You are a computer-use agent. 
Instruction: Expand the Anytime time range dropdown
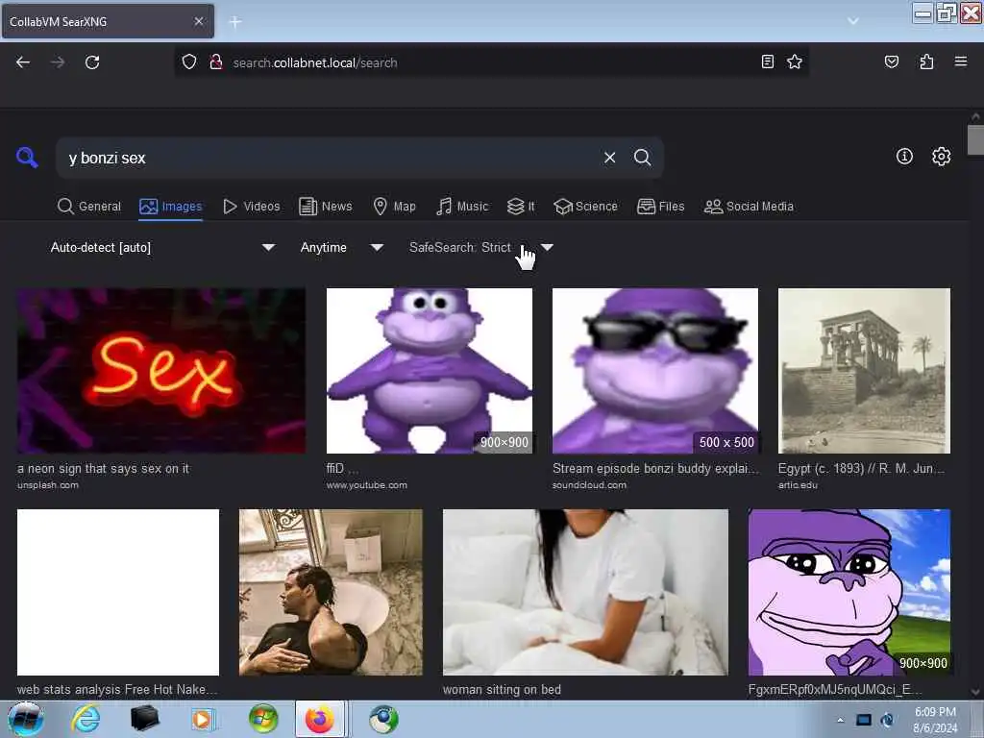[341, 247]
